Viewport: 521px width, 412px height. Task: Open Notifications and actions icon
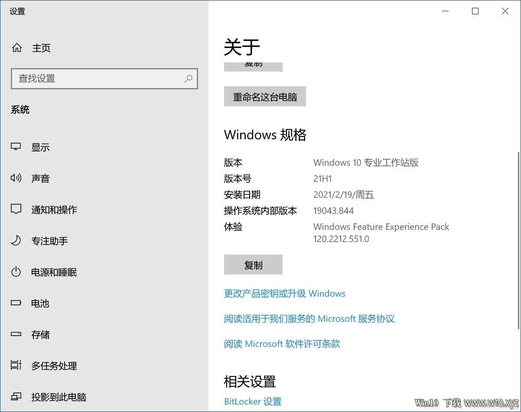pyautogui.click(x=16, y=209)
